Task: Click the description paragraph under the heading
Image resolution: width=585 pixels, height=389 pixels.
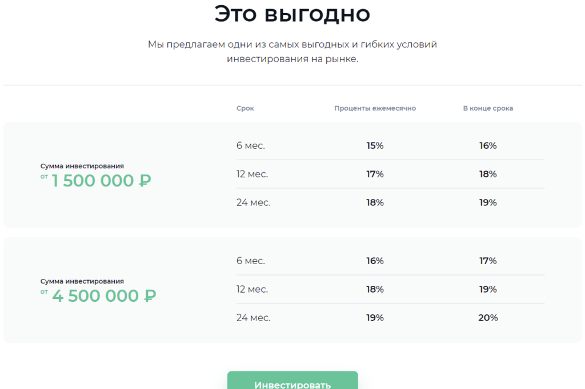Action: tap(292, 51)
